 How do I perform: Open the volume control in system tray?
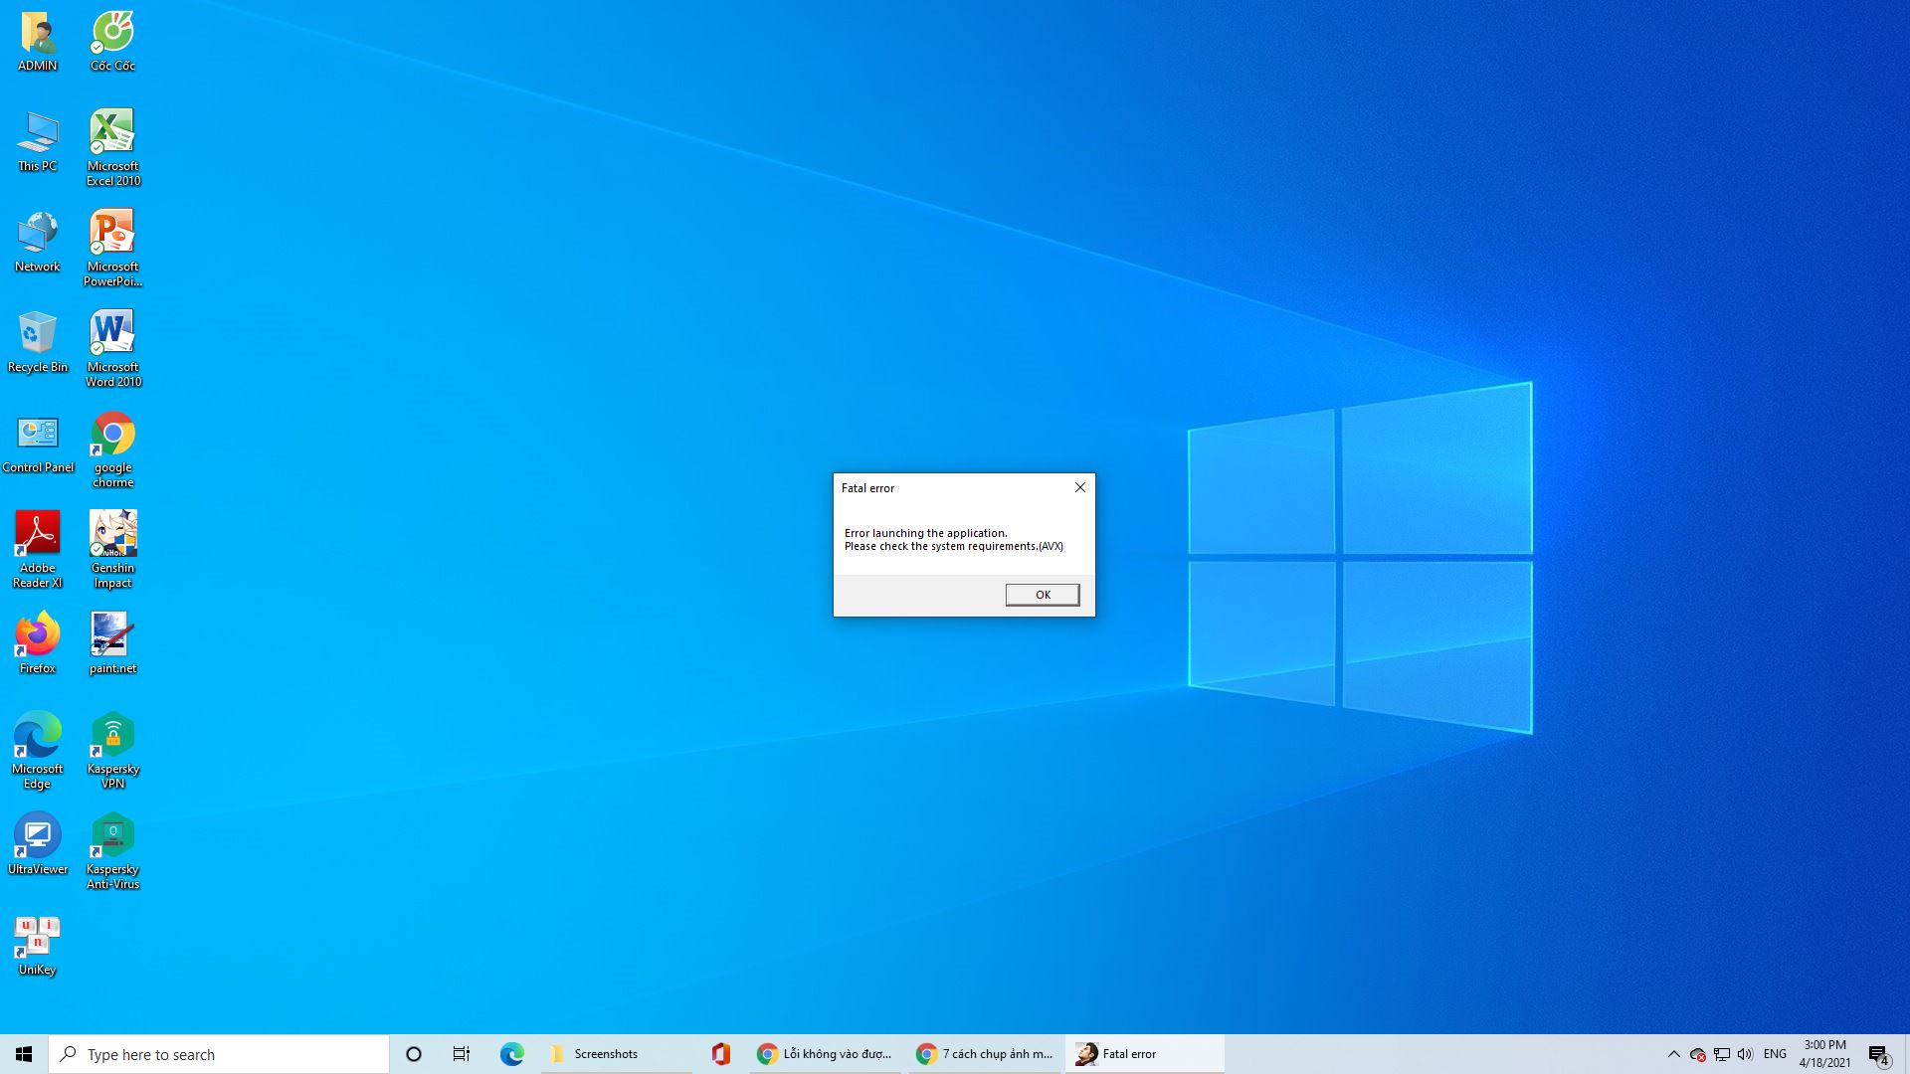pyautogui.click(x=1746, y=1054)
